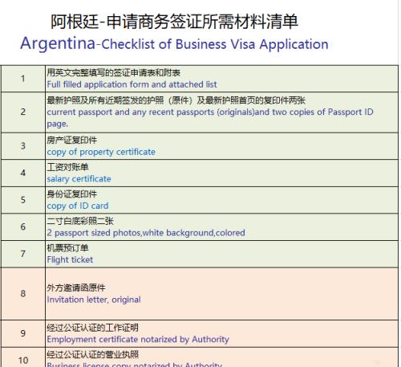Select row number 6 cell
This screenshot has width=401, height=367.
[23, 227]
